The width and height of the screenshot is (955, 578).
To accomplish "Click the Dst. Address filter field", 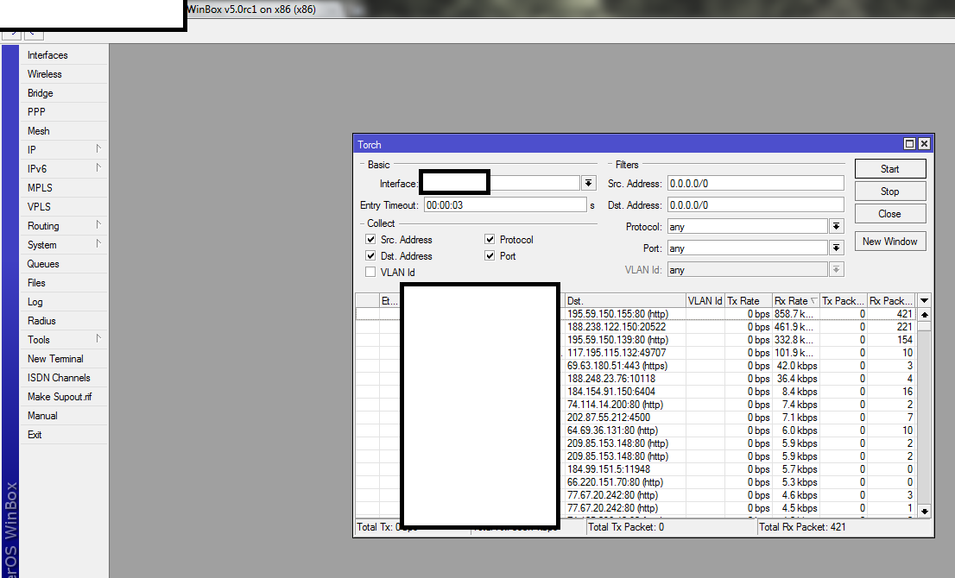I will [x=756, y=205].
